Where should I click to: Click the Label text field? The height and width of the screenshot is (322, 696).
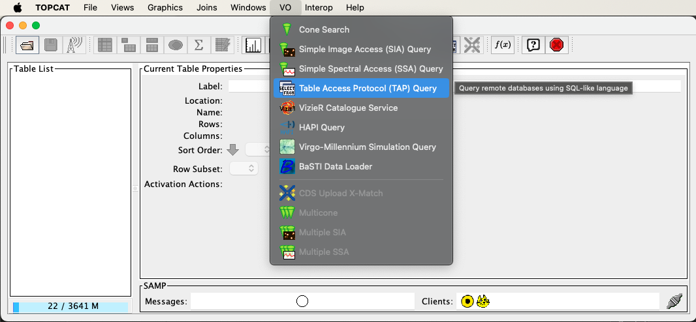tap(454, 87)
